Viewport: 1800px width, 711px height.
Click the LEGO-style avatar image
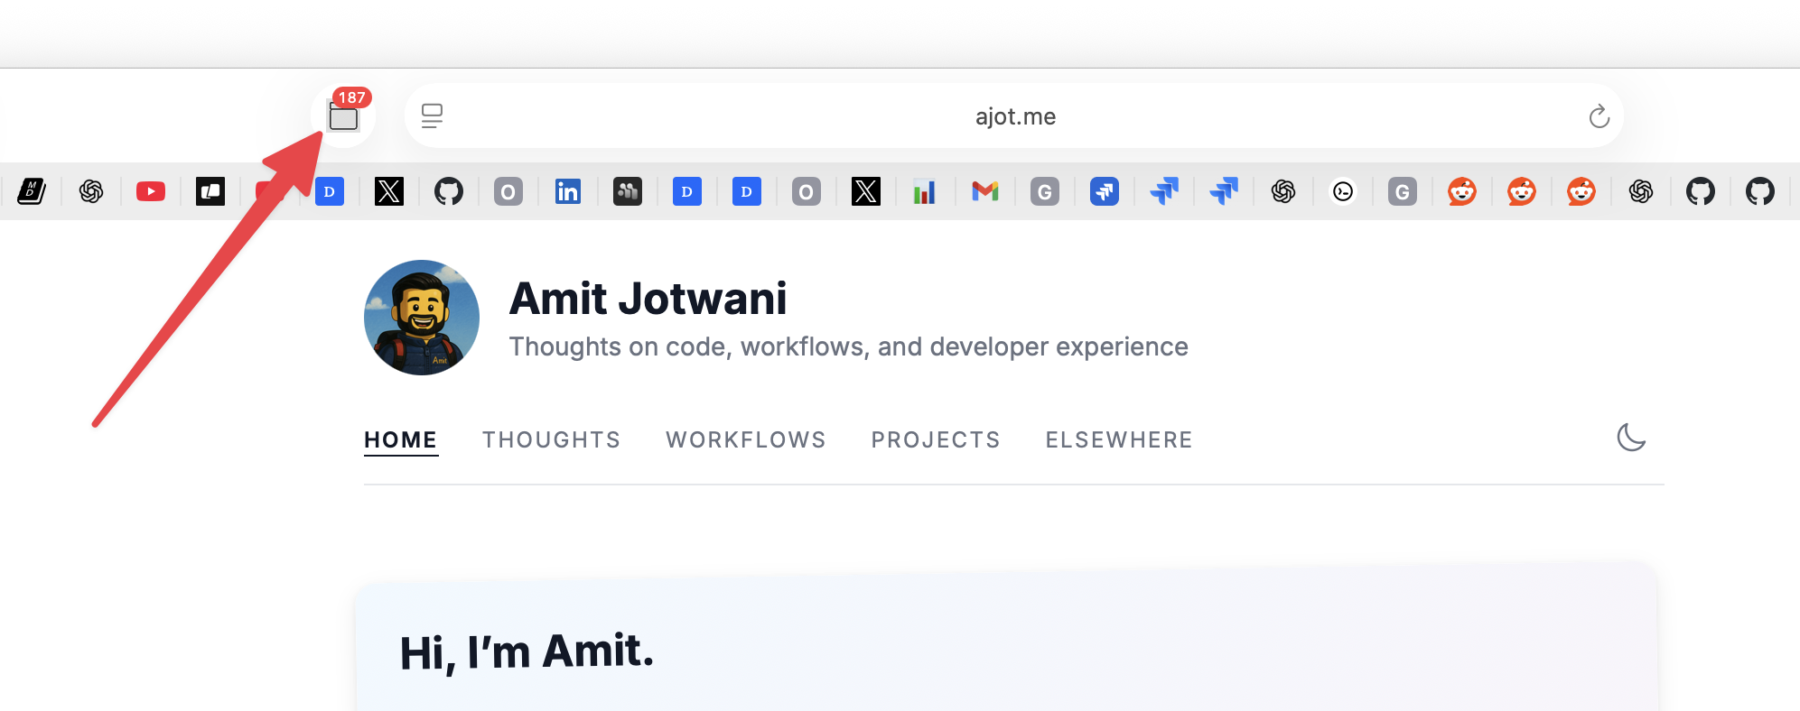pyautogui.click(x=422, y=318)
